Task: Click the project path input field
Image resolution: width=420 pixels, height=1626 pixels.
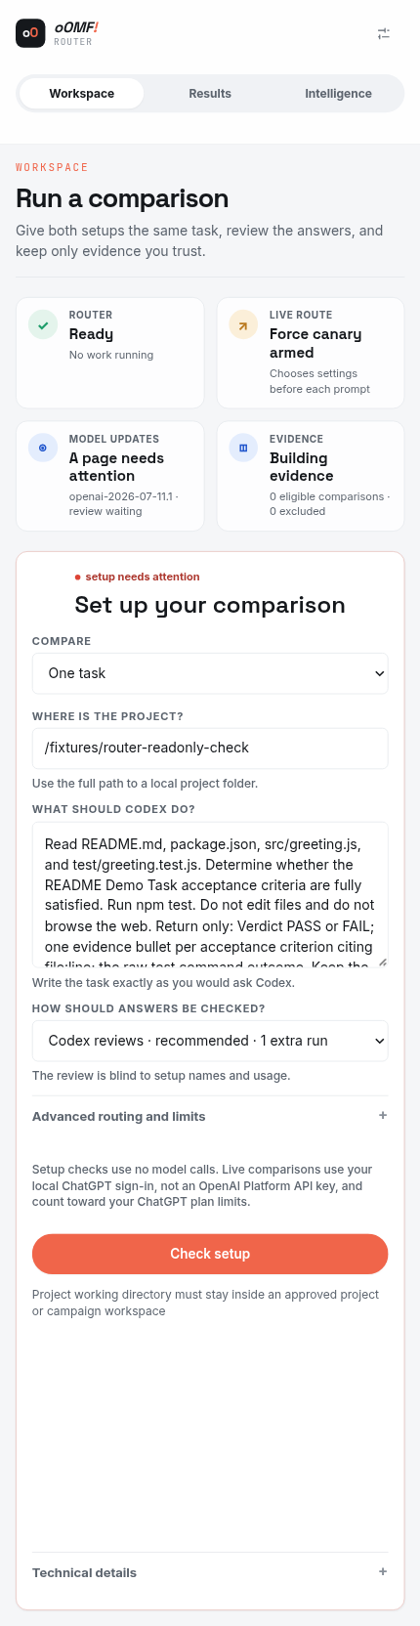Action: (x=210, y=749)
